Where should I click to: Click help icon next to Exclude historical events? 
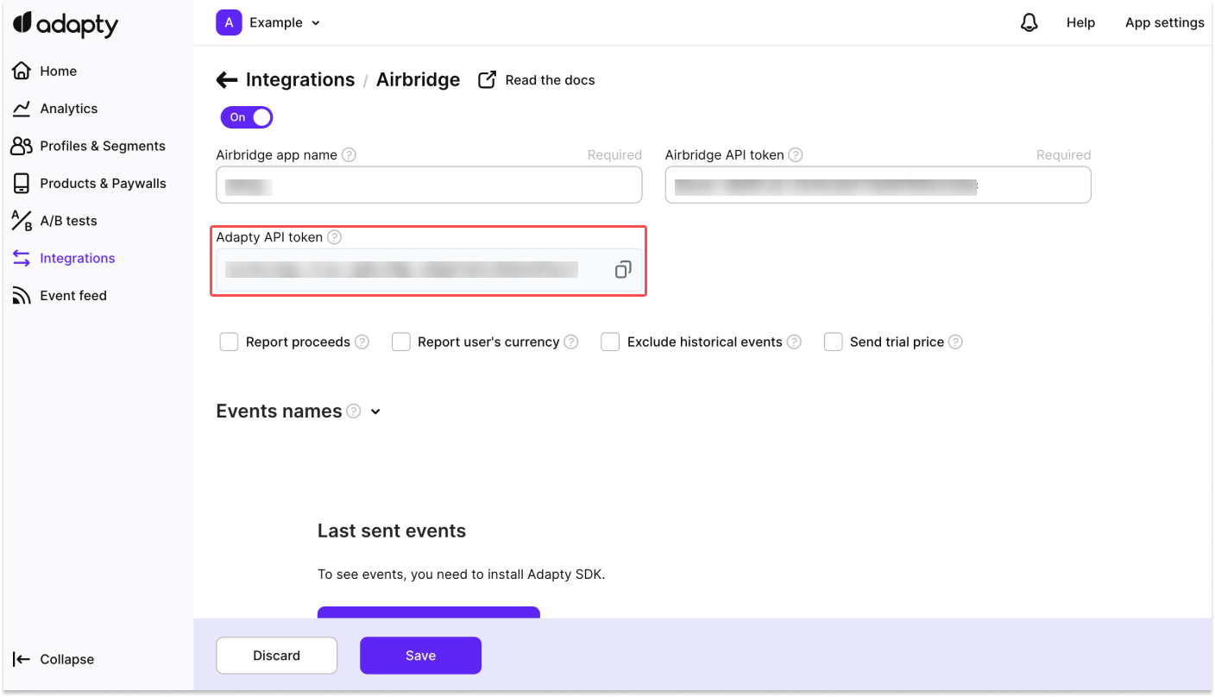click(x=794, y=342)
